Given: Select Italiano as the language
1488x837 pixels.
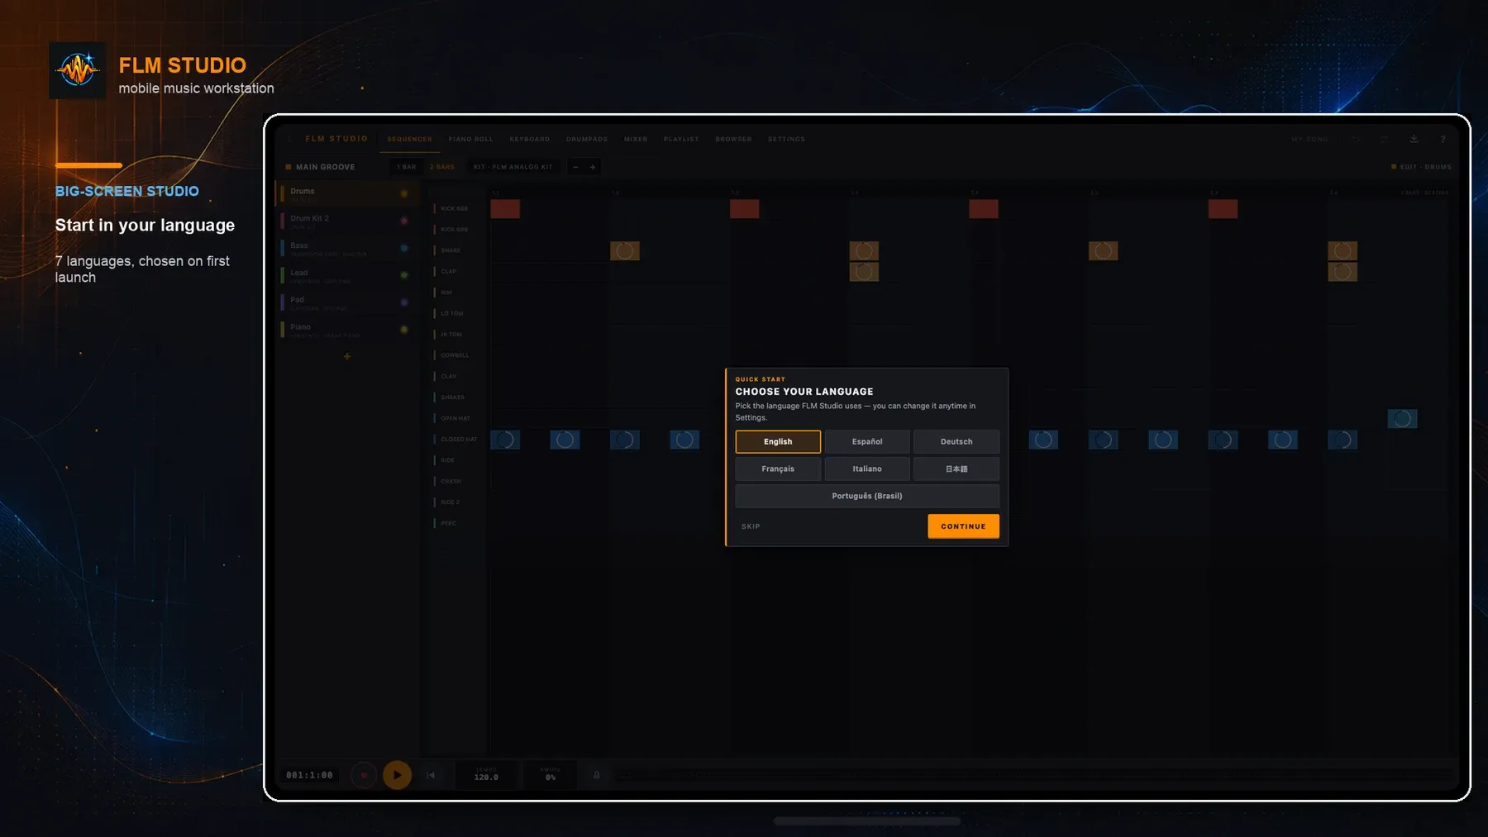Looking at the screenshot, I should [x=867, y=468].
